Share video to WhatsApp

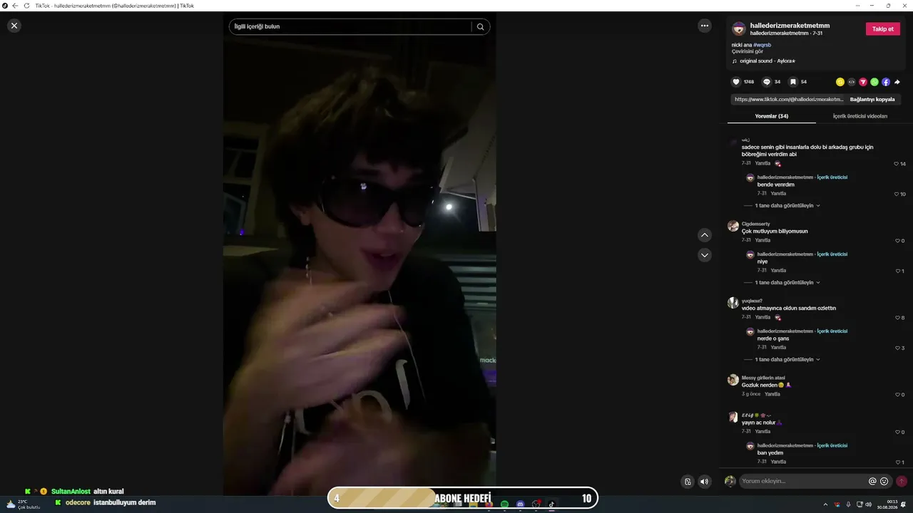(x=874, y=82)
